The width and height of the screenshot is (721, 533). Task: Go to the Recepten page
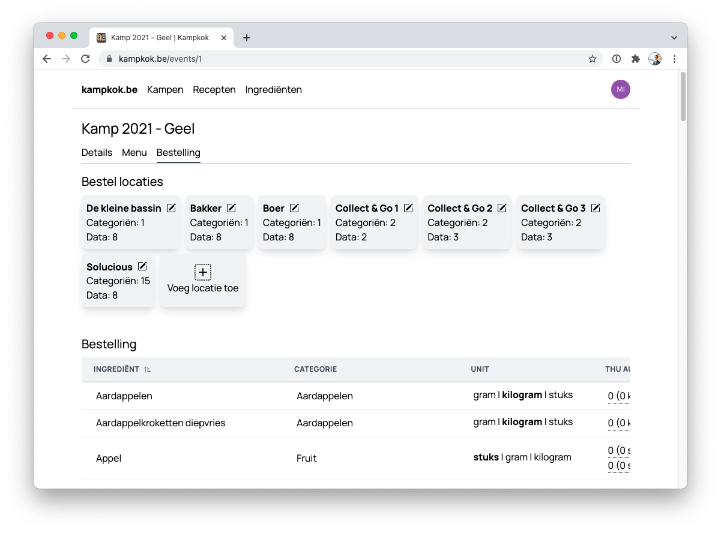tap(214, 89)
